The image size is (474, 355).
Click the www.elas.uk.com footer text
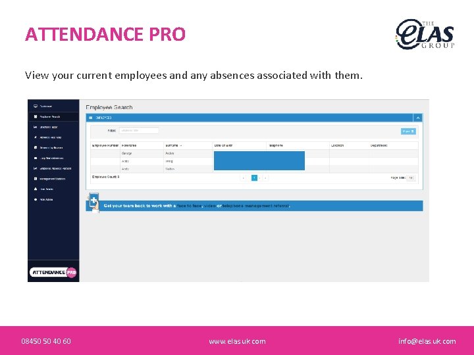pos(237,341)
